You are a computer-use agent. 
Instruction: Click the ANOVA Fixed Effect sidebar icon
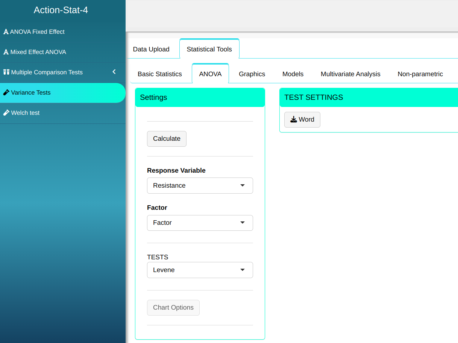(x=6, y=32)
